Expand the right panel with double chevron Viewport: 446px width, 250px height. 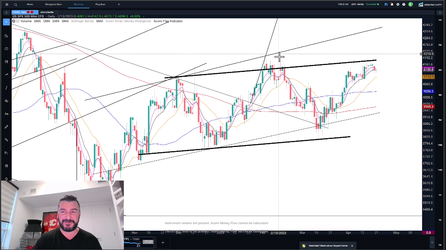coord(440,13)
